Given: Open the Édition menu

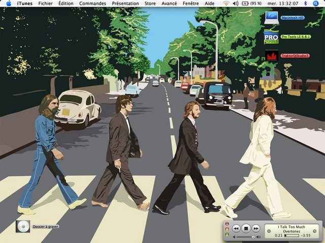Looking at the screenshot, I should [66, 4].
